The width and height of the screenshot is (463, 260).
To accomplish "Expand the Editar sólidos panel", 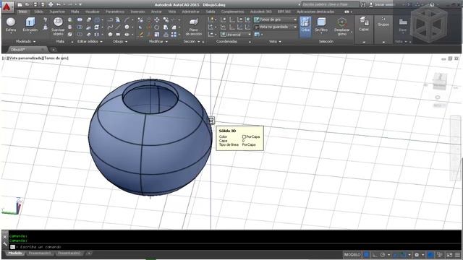I will [90, 42].
